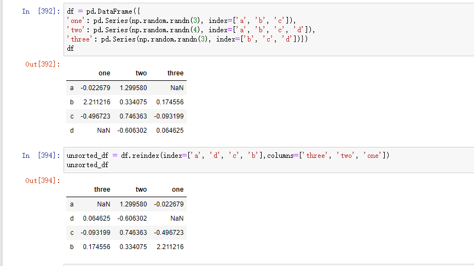
Task: Click the value 0.174556 in second table
Action: click(96, 247)
